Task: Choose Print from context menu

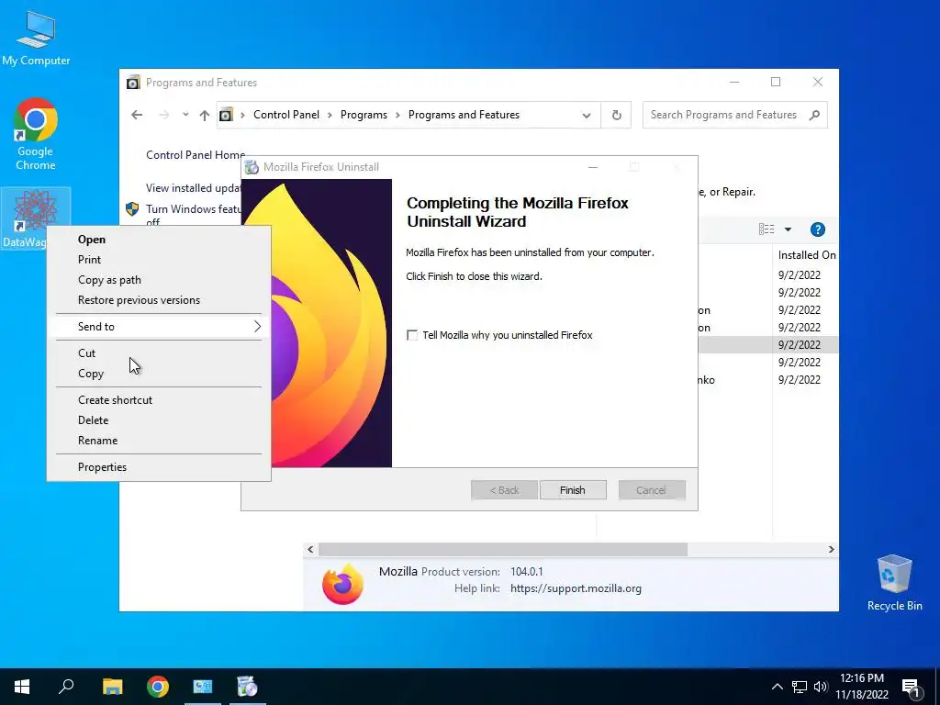Action: [x=159, y=260]
